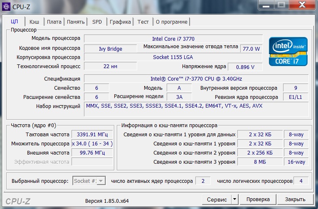Click the E1/L1 revision value
Screen dimensions: 318x209
(x=296, y=97)
